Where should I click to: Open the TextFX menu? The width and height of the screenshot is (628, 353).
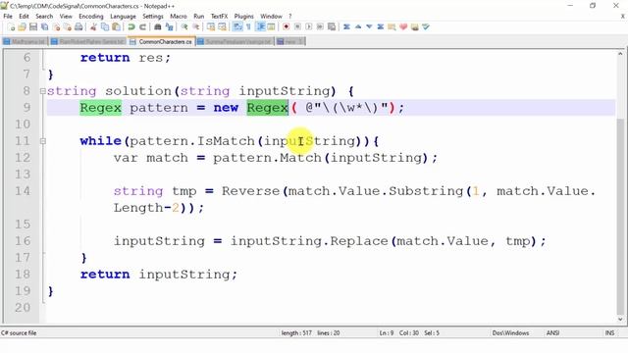pyautogui.click(x=219, y=17)
